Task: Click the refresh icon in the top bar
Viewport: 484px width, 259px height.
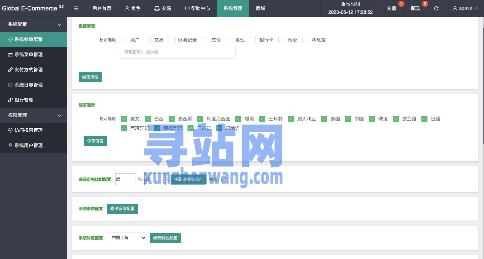Action: click(436, 8)
